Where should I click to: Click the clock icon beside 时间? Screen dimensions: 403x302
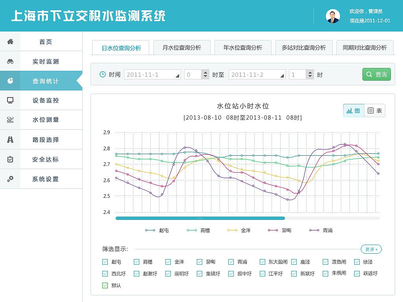[x=103, y=74]
